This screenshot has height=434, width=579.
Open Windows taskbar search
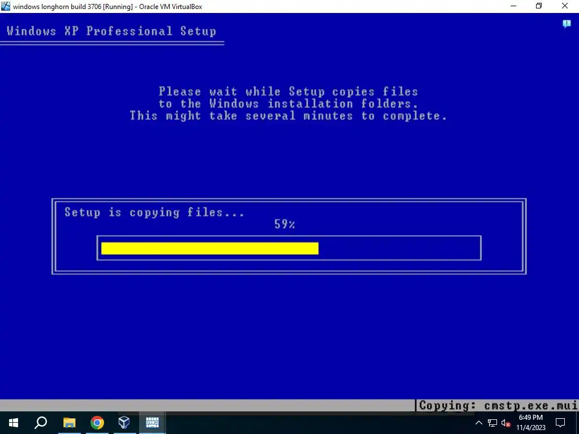tap(41, 423)
